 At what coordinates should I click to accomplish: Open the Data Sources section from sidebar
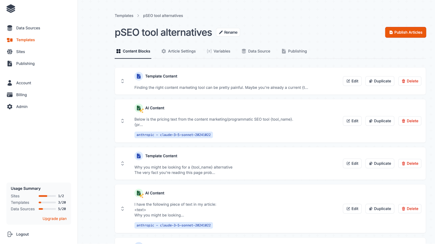click(x=9, y=28)
